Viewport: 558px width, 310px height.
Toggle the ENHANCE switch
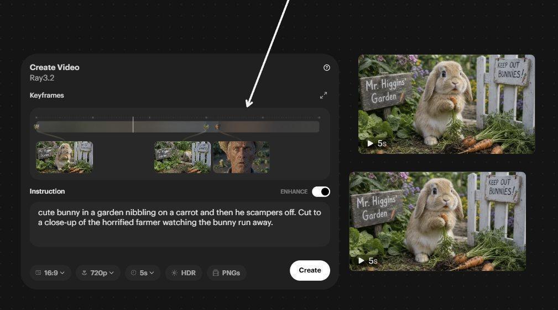321,192
